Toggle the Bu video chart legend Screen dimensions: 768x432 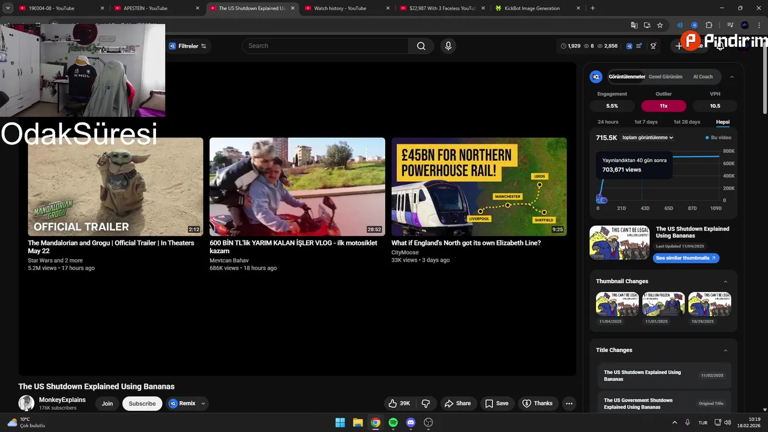718,137
